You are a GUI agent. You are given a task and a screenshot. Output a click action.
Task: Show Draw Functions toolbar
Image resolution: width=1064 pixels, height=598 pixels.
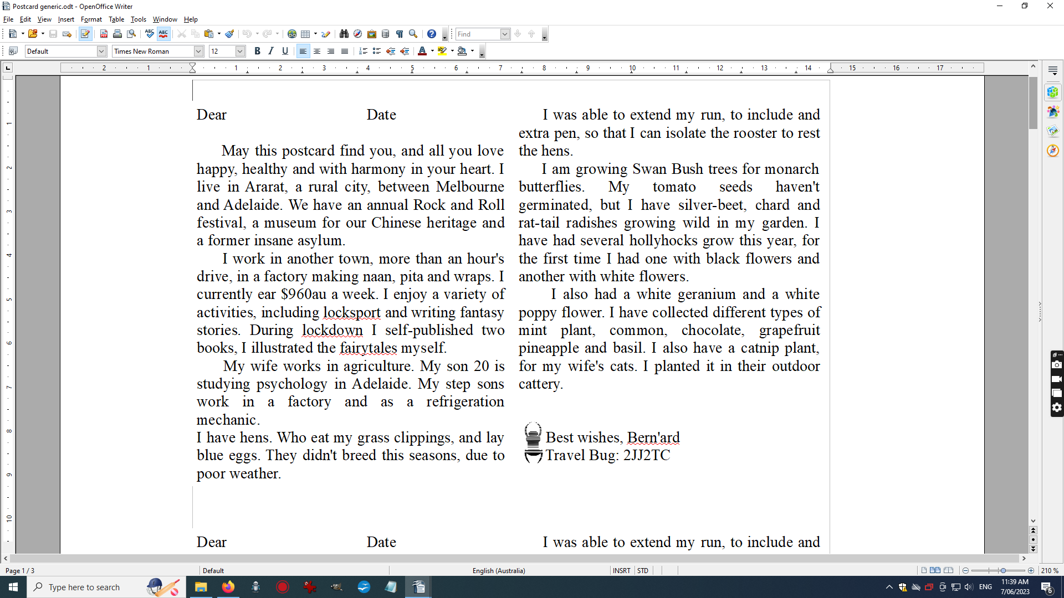(x=326, y=34)
